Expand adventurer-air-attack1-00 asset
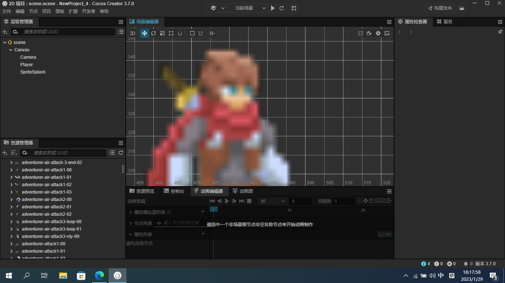 (x=11, y=170)
